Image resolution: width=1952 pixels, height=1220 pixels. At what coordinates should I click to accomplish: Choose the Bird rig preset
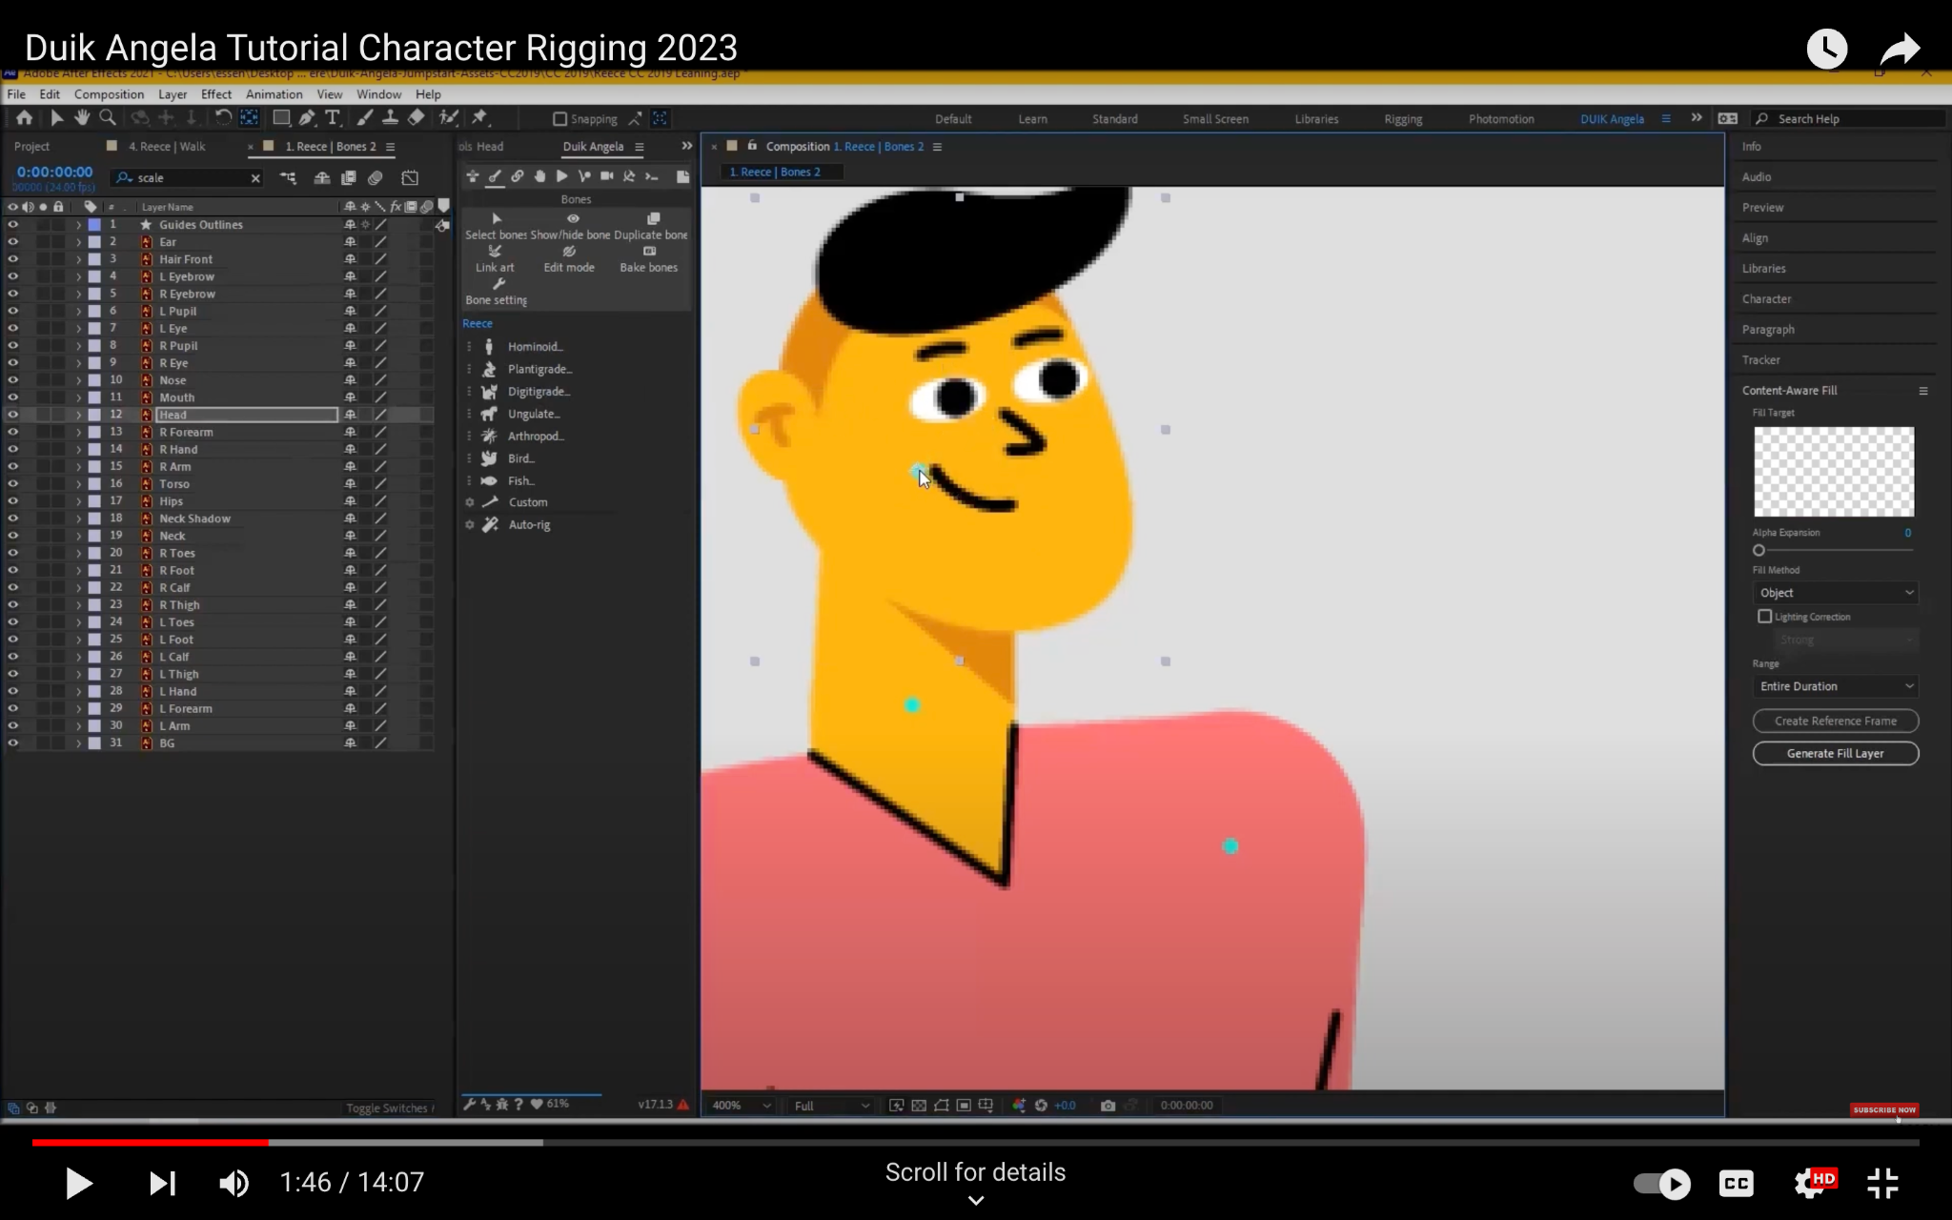520,458
